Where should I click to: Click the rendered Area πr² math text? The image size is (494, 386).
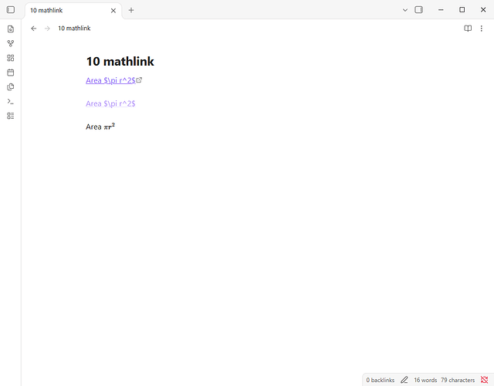[x=100, y=127]
